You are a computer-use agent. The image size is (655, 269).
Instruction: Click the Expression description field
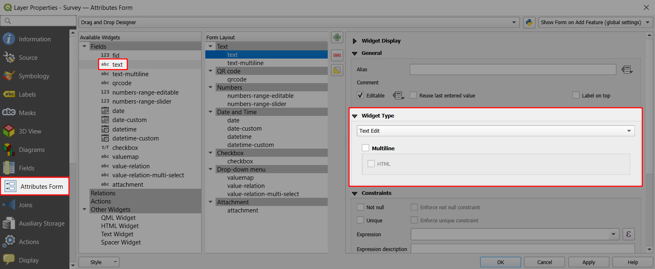(523, 249)
